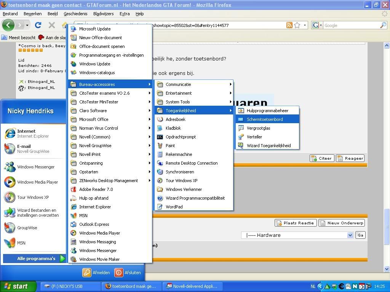This screenshot has height=292, width=390.
Task: Open Outlook Express
Action: [x=110, y=224]
